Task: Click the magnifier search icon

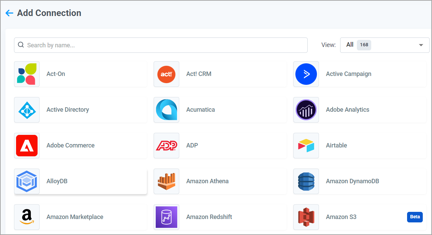Action: point(21,45)
